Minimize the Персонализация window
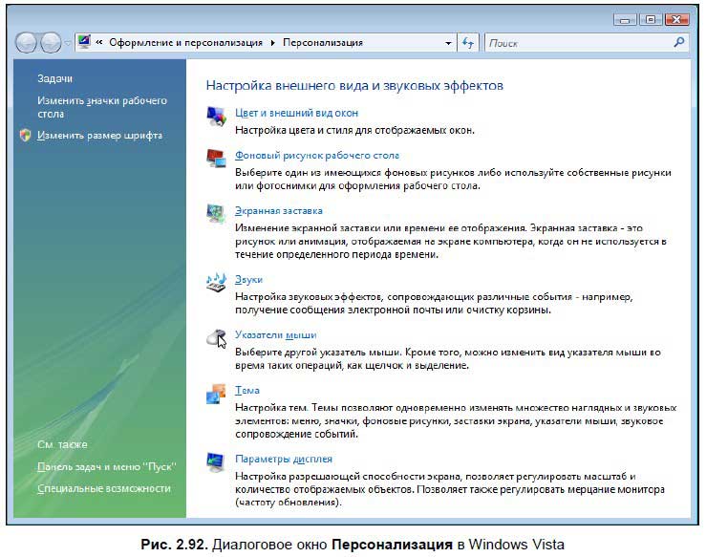The width and height of the screenshot is (706, 557). coord(625,19)
